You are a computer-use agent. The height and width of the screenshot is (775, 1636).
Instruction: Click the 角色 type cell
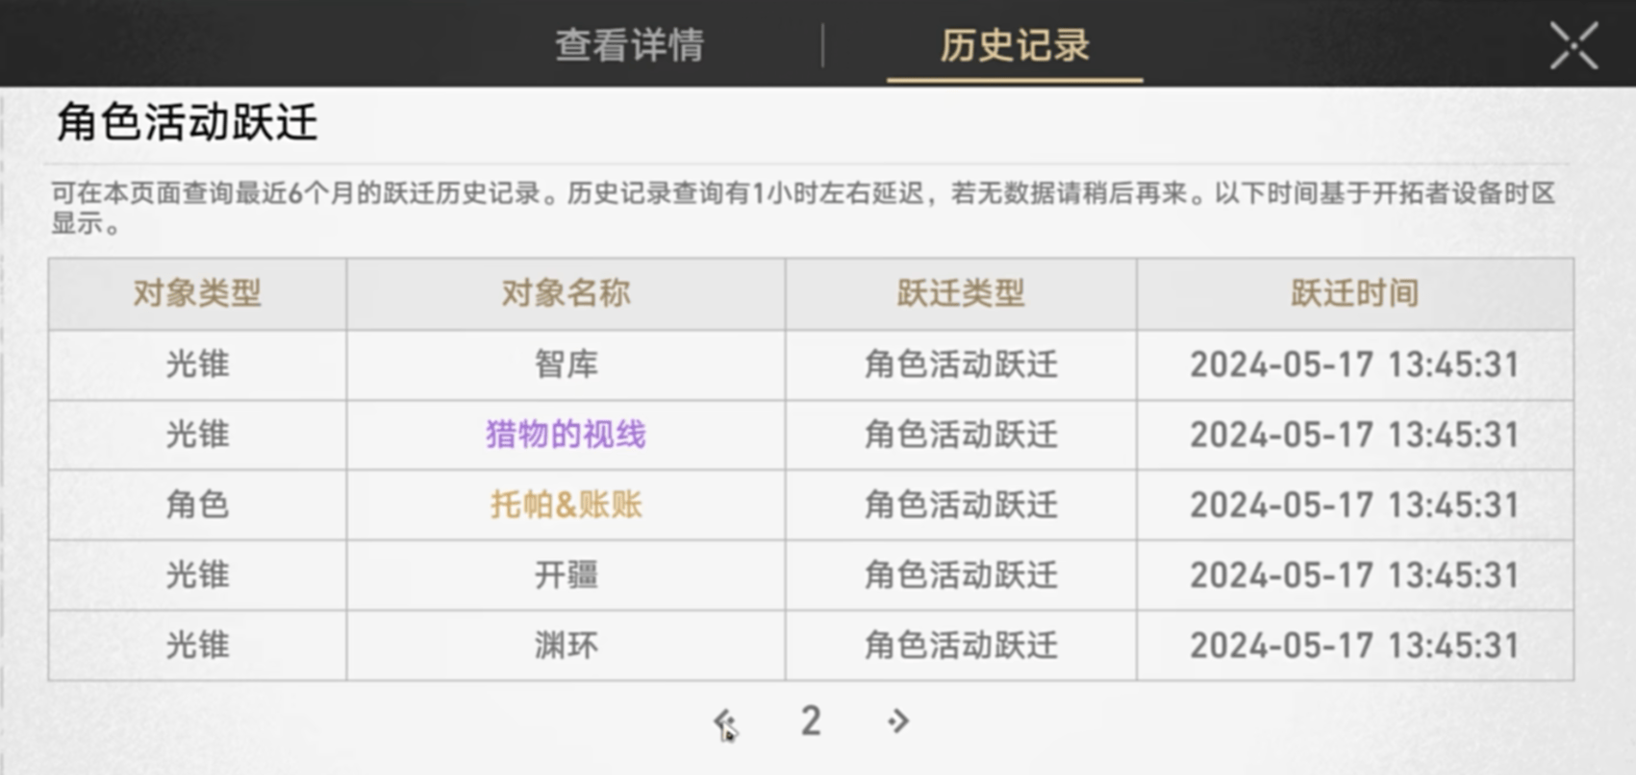197,505
